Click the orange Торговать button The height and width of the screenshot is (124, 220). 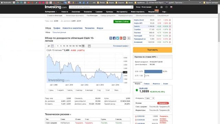[x=152, y=50]
